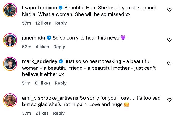Tap heart on mark_adderley's comment
Screen dimensions: 176x121
pyautogui.click(x=169, y=63)
